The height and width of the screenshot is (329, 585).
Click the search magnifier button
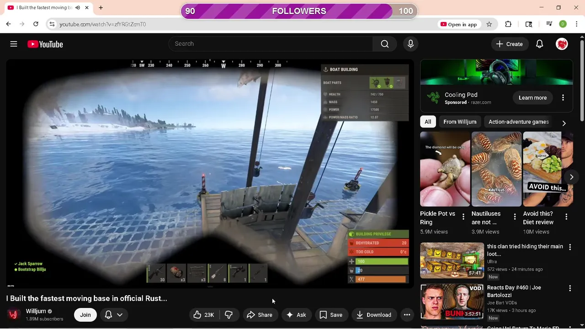(x=385, y=44)
